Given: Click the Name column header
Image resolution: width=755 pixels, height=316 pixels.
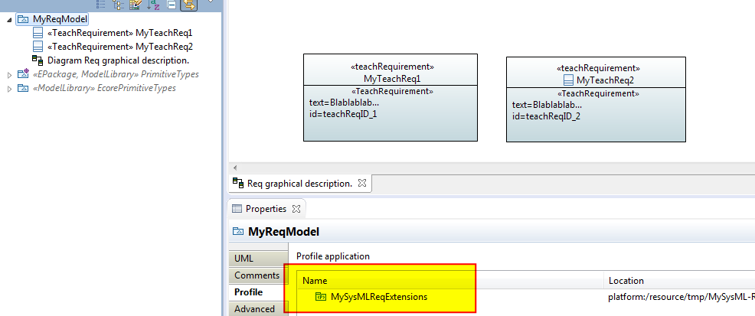Looking at the screenshot, I should [x=449, y=280].
